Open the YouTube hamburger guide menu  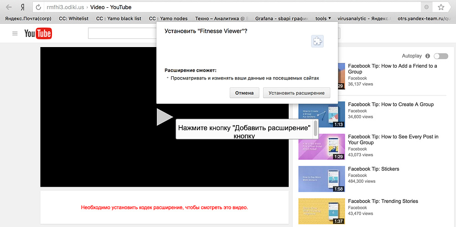coord(15,33)
